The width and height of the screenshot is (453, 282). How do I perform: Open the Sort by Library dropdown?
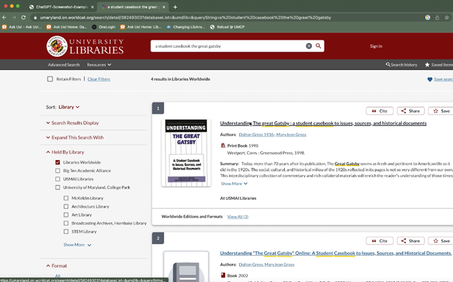[69, 107]
